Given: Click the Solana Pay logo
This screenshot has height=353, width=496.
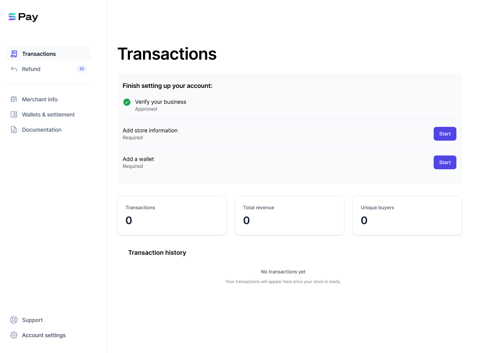Looking at the screenshot, I should click(x=23, y=17).
